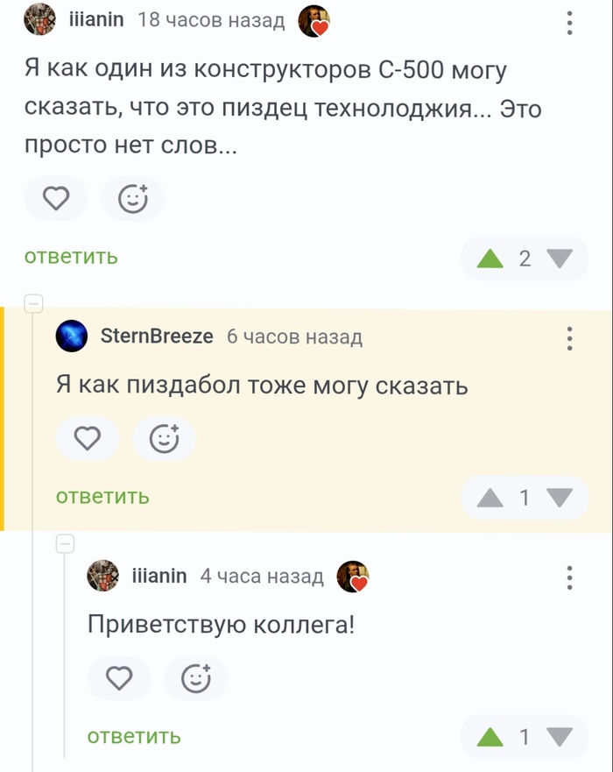Add an emoji reaction to SternBreeze's comment
The height and width of the screenshot is (772, 613).
(164, 438)
